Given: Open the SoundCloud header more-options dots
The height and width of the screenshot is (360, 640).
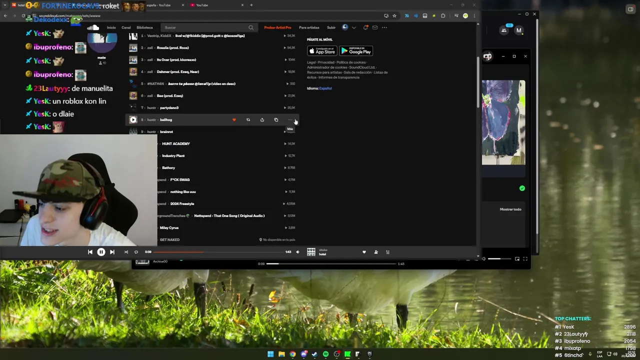Looking at the screenshot, I should (384, 27).
